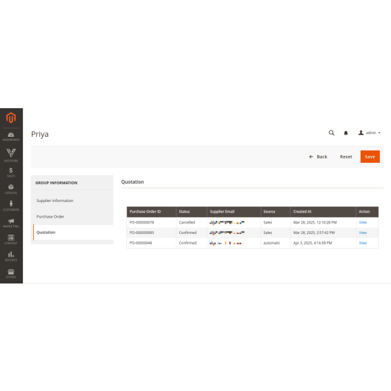Click the Back button
The width and height of the screenshot is (391, 391).
(x=318, y=157)
